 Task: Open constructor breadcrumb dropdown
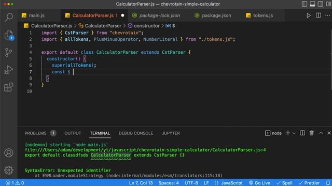pos(144,26)
